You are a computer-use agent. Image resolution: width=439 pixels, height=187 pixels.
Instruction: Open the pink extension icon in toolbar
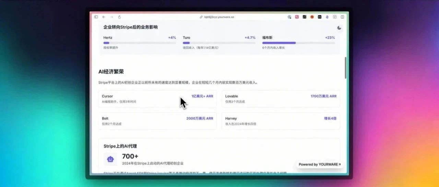click(x=297, y=17)
